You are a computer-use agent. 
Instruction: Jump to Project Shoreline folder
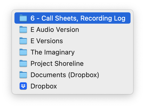coord(72,64)
